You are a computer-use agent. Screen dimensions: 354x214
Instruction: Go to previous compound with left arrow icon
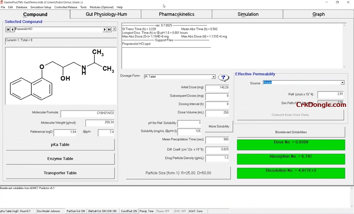pos(12,29)
